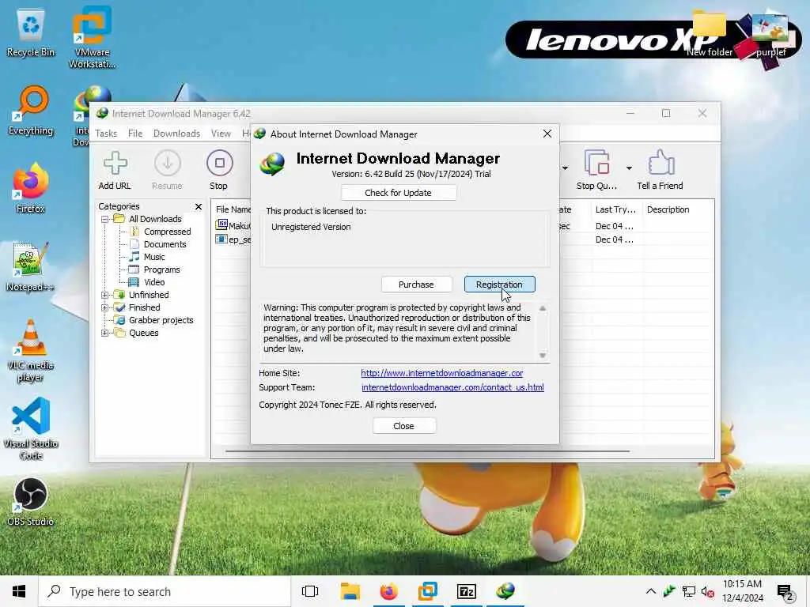Click the Description column header
This screenshot has width=810, height=607.
pos(668,209)
